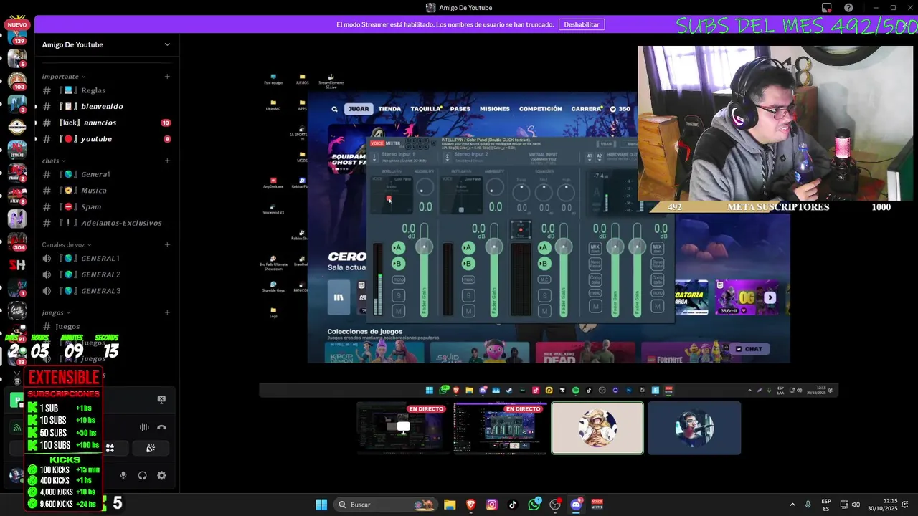Screen dimensions: 918x516
Task: Add channel plus next to chats
Action: 167,161
